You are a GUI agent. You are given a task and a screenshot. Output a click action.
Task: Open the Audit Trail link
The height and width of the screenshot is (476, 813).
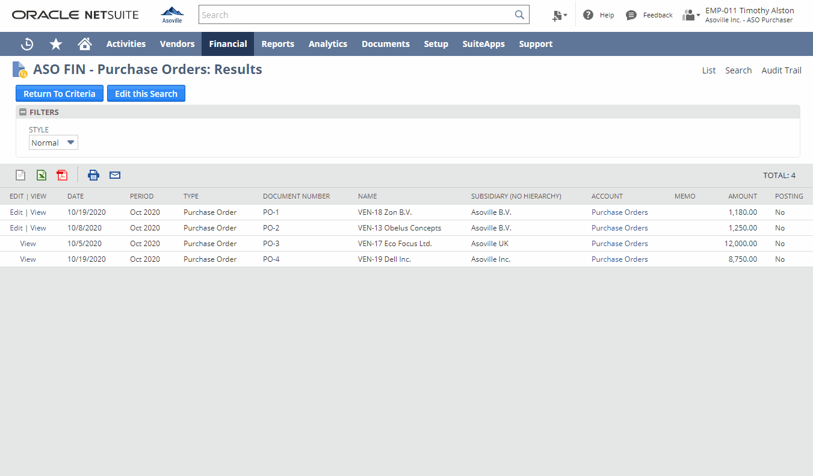click(x=781, y=70)
